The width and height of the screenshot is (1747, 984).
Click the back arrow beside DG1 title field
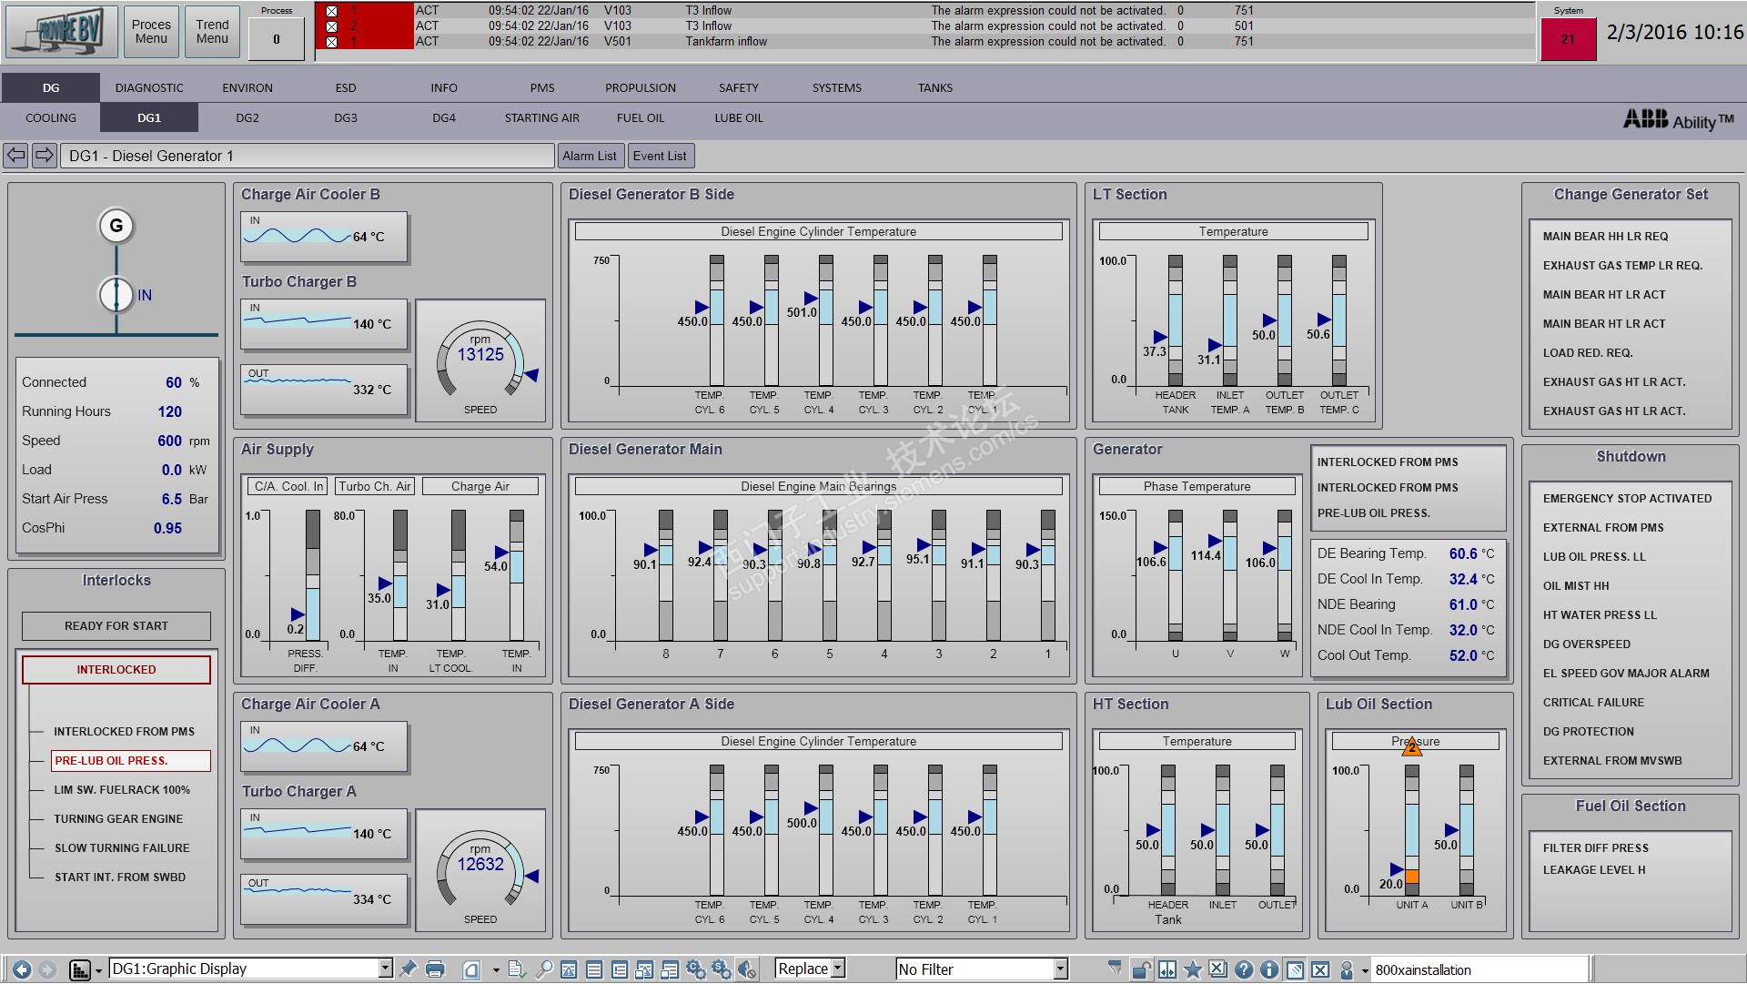[x=16, y=156]
